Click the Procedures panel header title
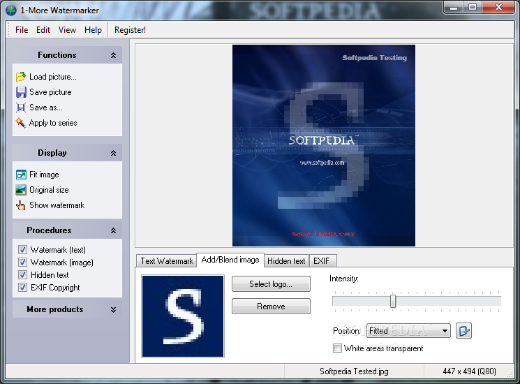Viewport: 520px width, 384px height. 49,230
